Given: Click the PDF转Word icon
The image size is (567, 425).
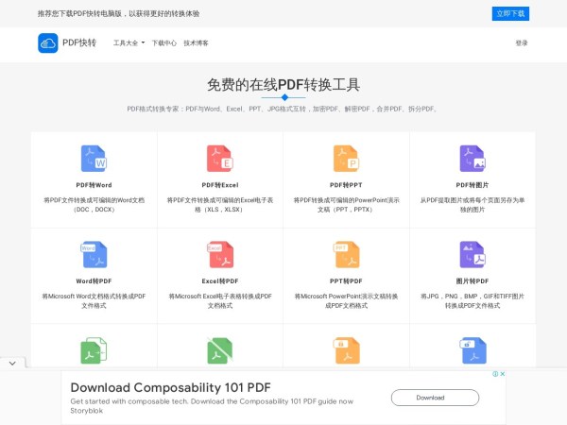Looking at the screenshot, I should [94, 158].
